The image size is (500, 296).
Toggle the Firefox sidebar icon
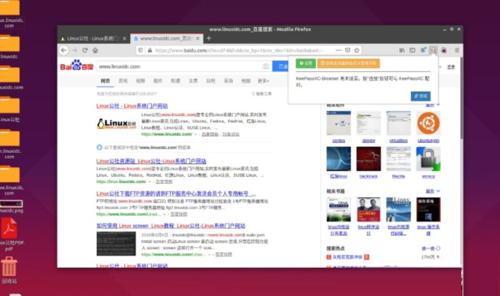[x=412, y=51]
